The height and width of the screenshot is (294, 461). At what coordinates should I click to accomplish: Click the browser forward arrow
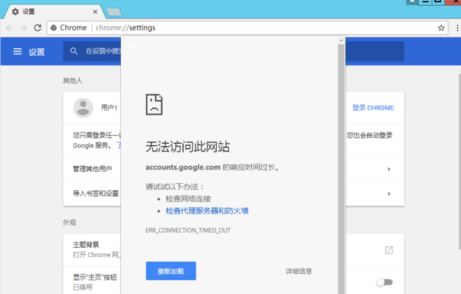click(x=24, y=28)
